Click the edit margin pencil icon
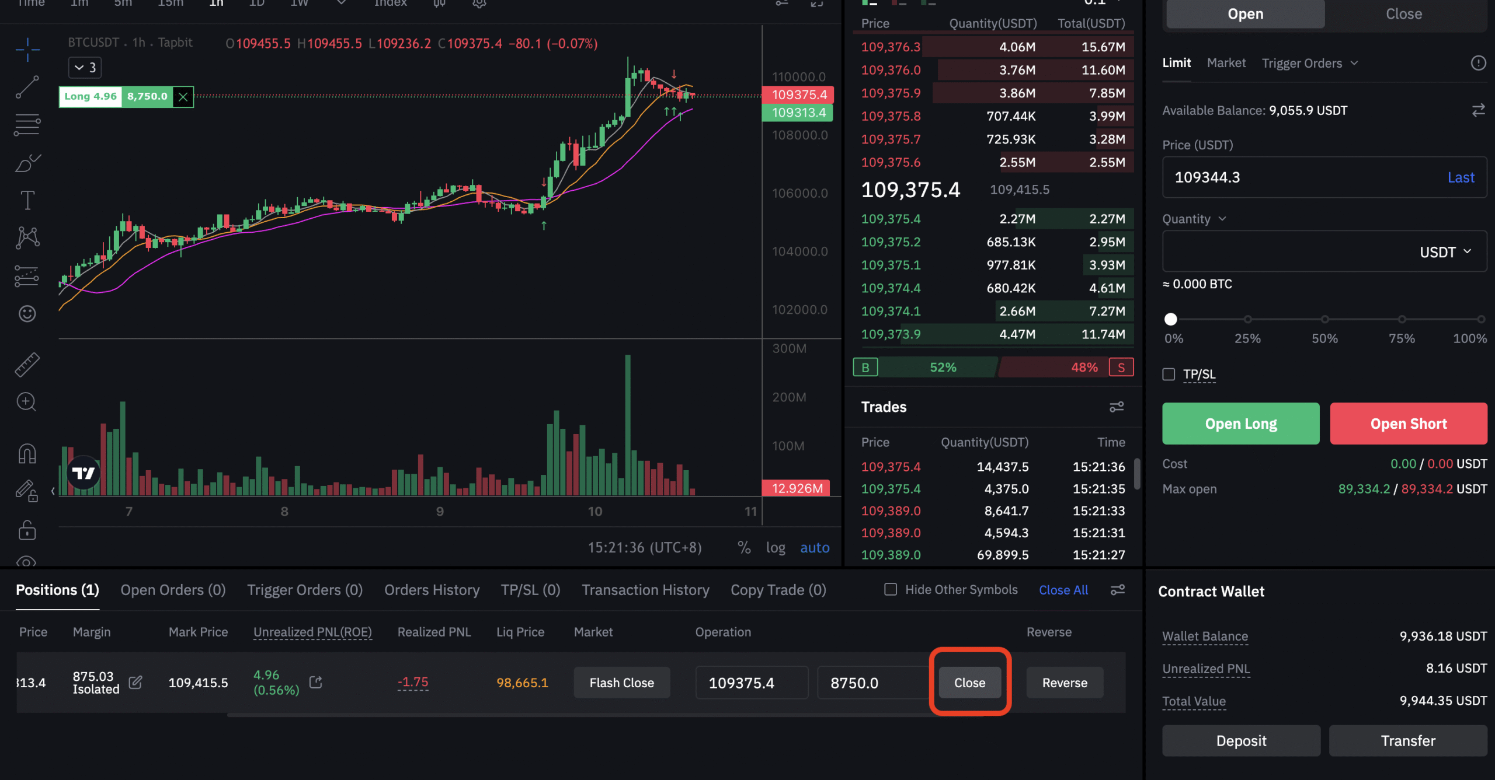1495x780 pixels. (x=135, y=682)
